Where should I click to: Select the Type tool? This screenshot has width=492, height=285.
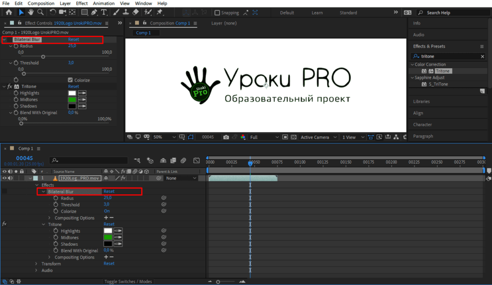click(x=104, y=12)
